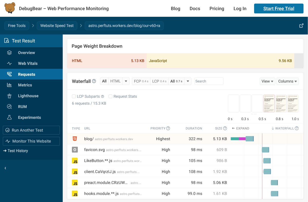The width and height of the screenshot is (308, 202).
Task: Click the JS icon for LikeButton row
Action: click(x=75, y=161)
